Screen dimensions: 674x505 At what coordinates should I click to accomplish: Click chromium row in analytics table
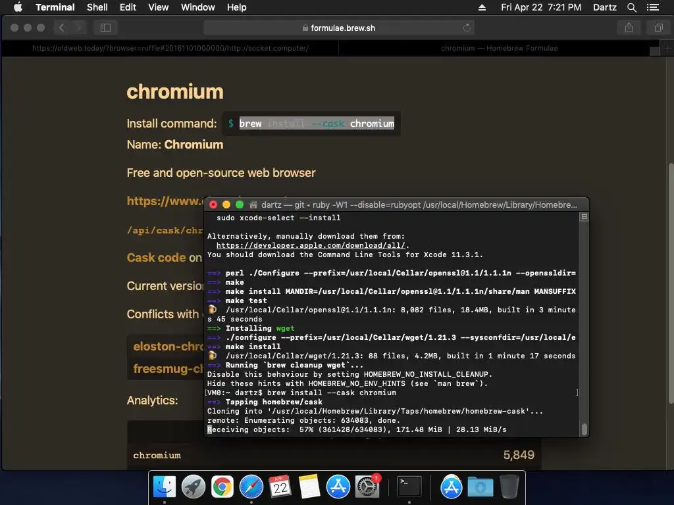(x=334, y=455)
